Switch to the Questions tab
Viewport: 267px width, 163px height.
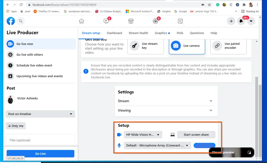click(x=197, y=33)
